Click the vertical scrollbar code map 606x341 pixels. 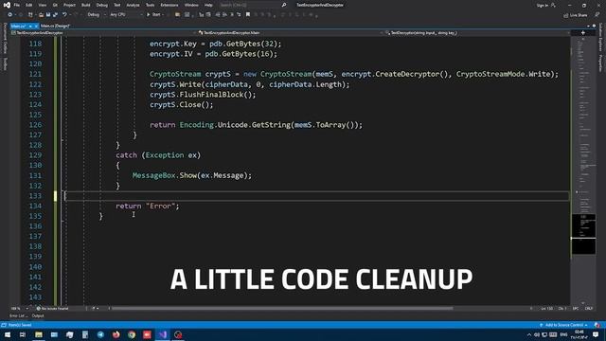click(x=583, y=170)
